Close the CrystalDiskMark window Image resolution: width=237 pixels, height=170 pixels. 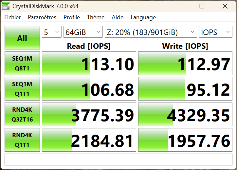[x=225, y=6]
